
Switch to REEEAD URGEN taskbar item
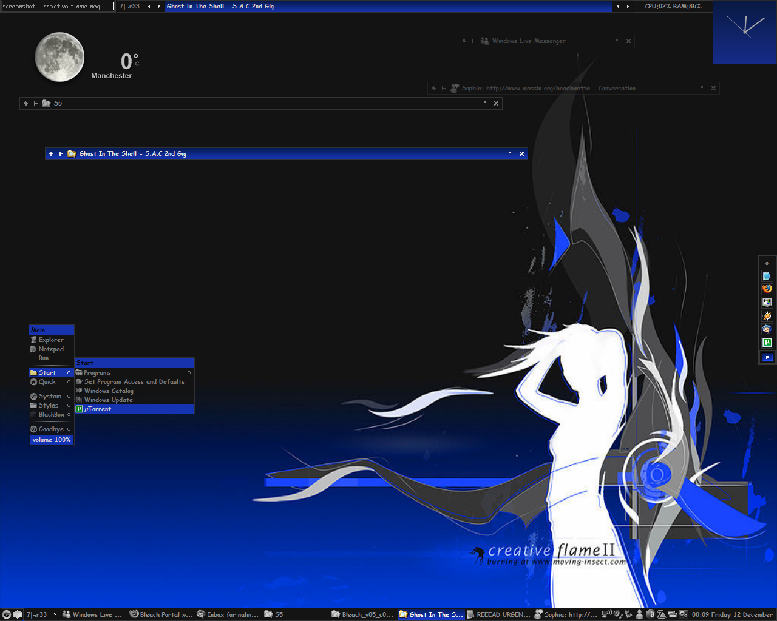[498, 614]
